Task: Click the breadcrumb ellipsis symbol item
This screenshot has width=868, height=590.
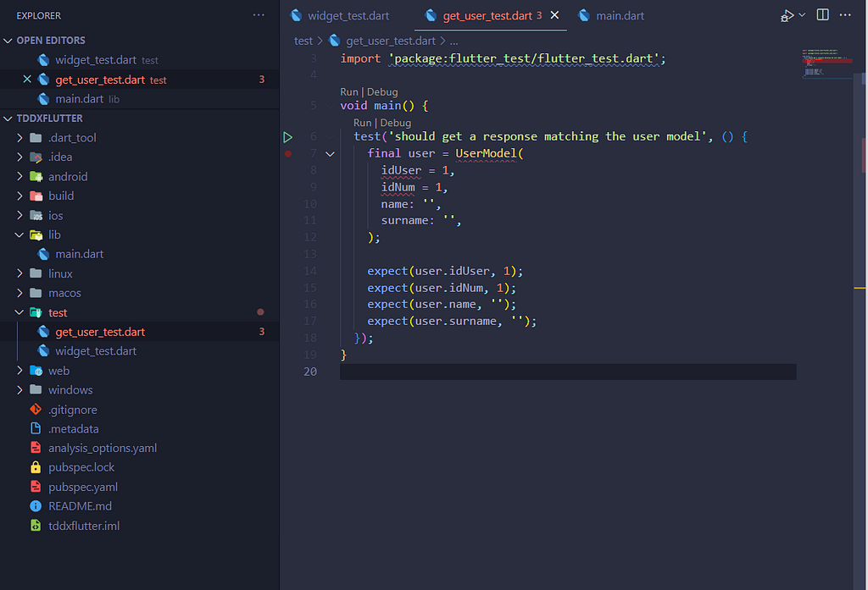Action: (x=454, y=41)
